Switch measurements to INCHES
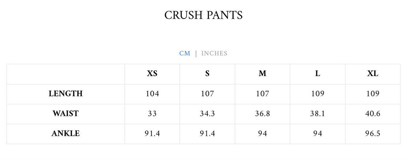Screen dimensions: 408x160 click(214, 54)
